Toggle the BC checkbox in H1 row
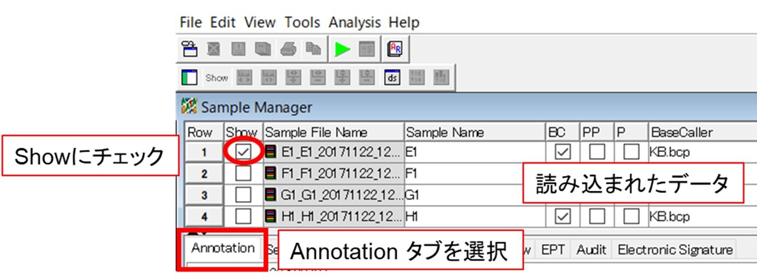Screen dimensions: 757x278 [562, 216]
